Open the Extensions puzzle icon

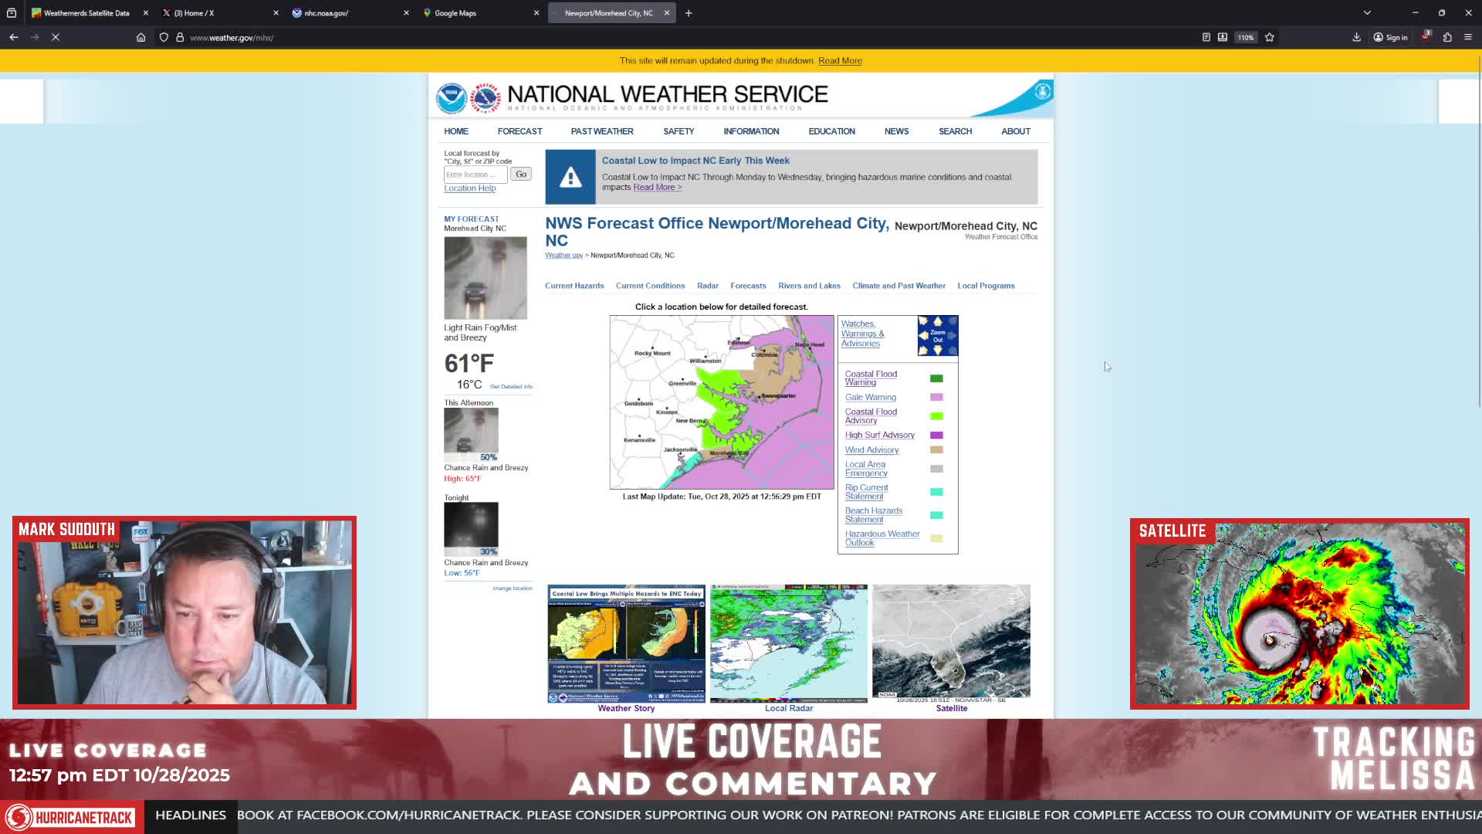point(1447,37)
